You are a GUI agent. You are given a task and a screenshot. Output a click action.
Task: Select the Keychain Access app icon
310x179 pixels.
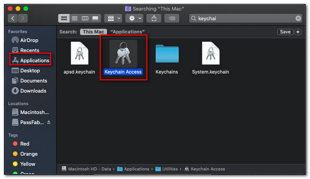click(x=123, y=54)
